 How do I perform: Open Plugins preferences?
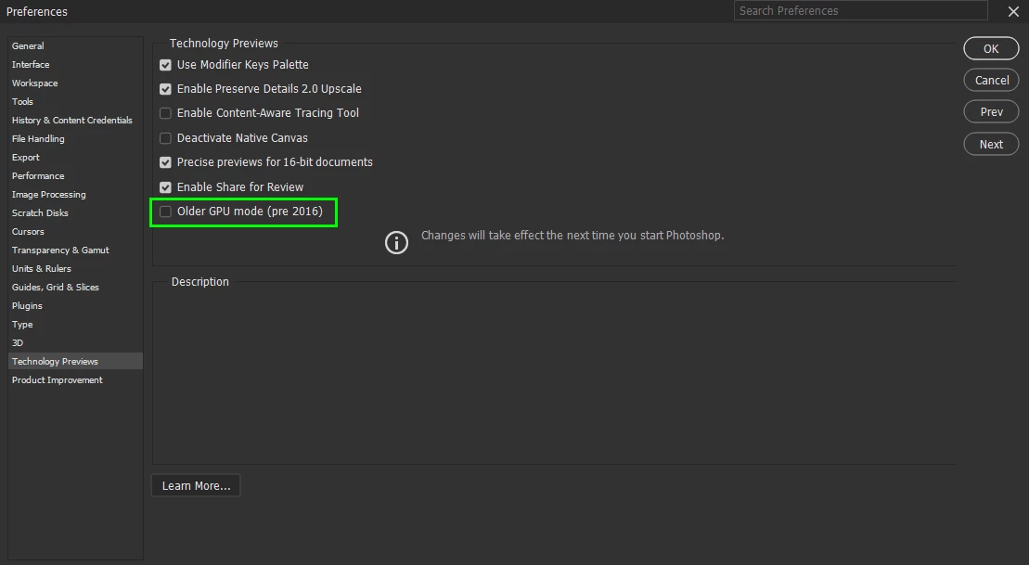75,306
